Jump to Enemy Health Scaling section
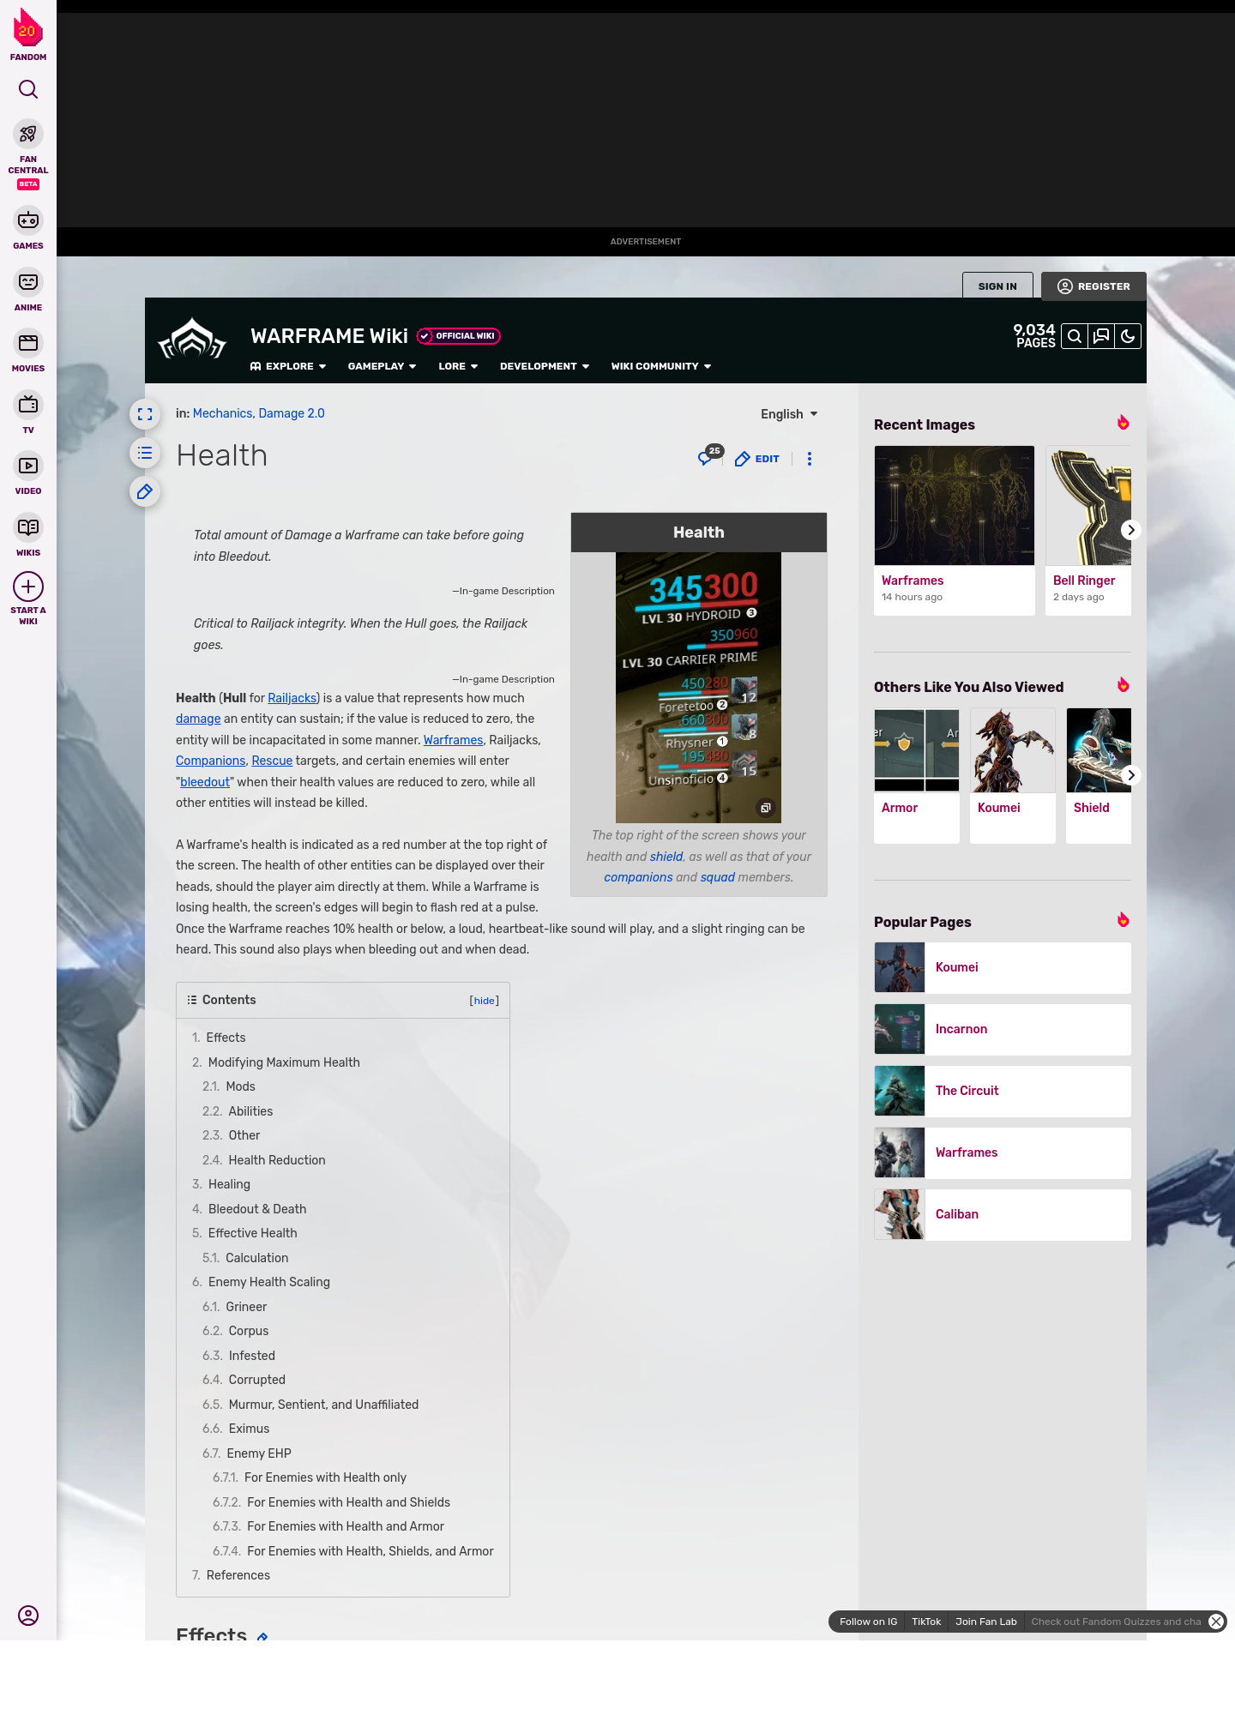 268,1282
